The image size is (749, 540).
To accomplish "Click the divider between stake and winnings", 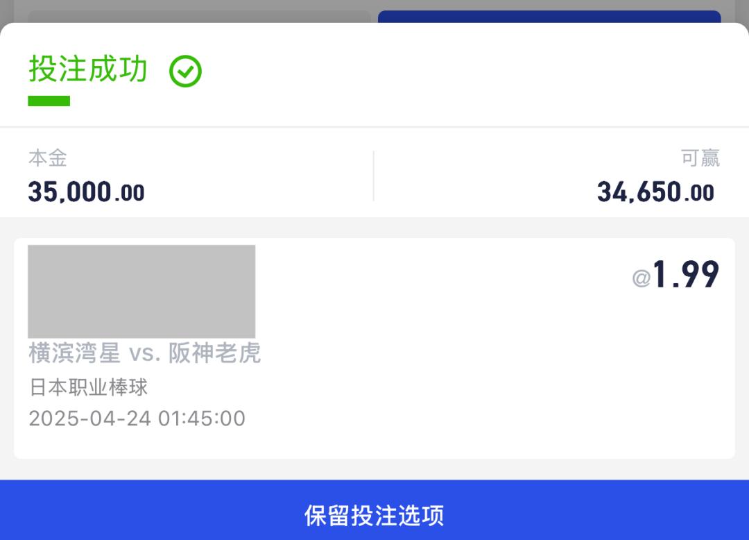I will pos(374,176).
